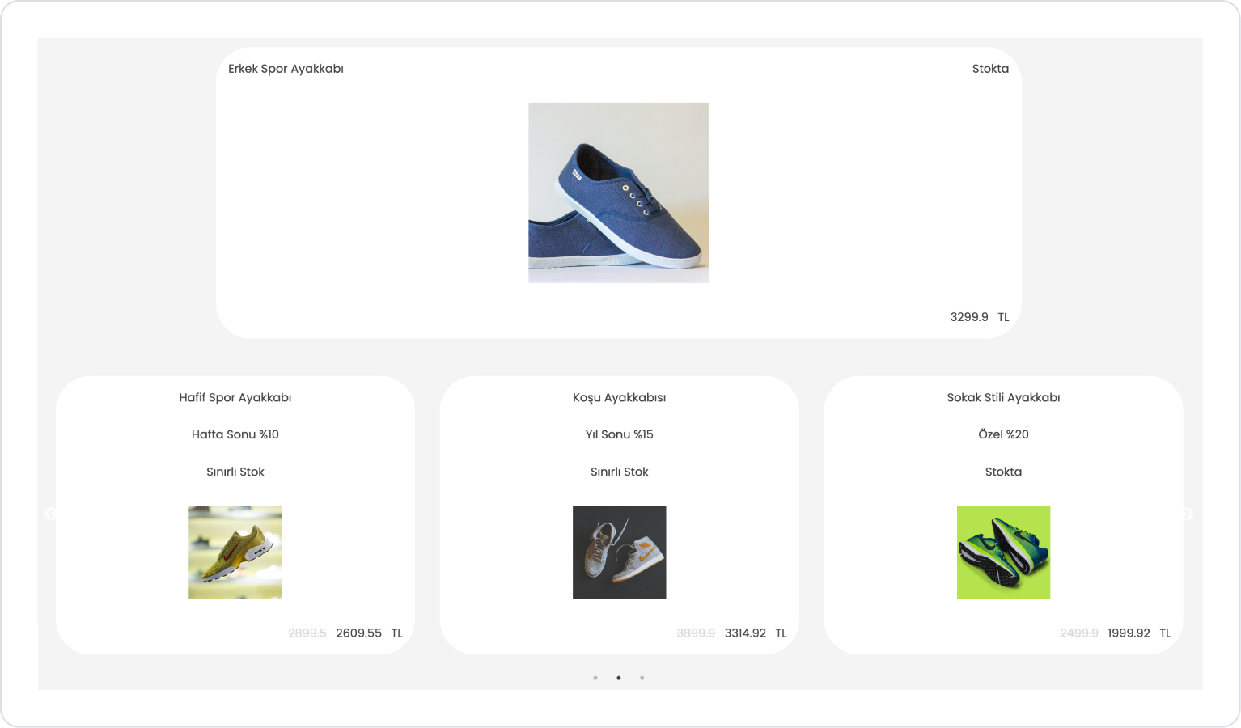Click the struck-through 3899.9 old price
Image resolution: width=1241 pixels, height=728 pixels.
point(696,633)
